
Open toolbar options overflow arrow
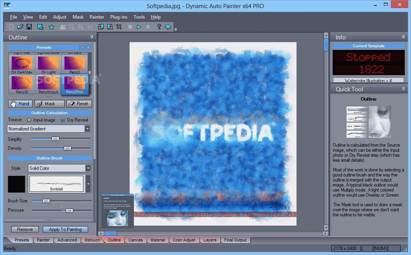176,29
